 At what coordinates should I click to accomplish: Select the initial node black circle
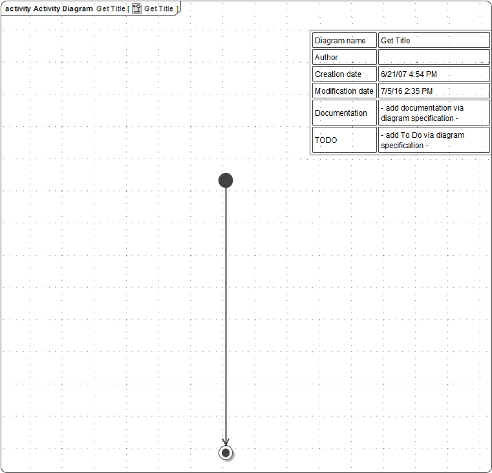point(226,180)
